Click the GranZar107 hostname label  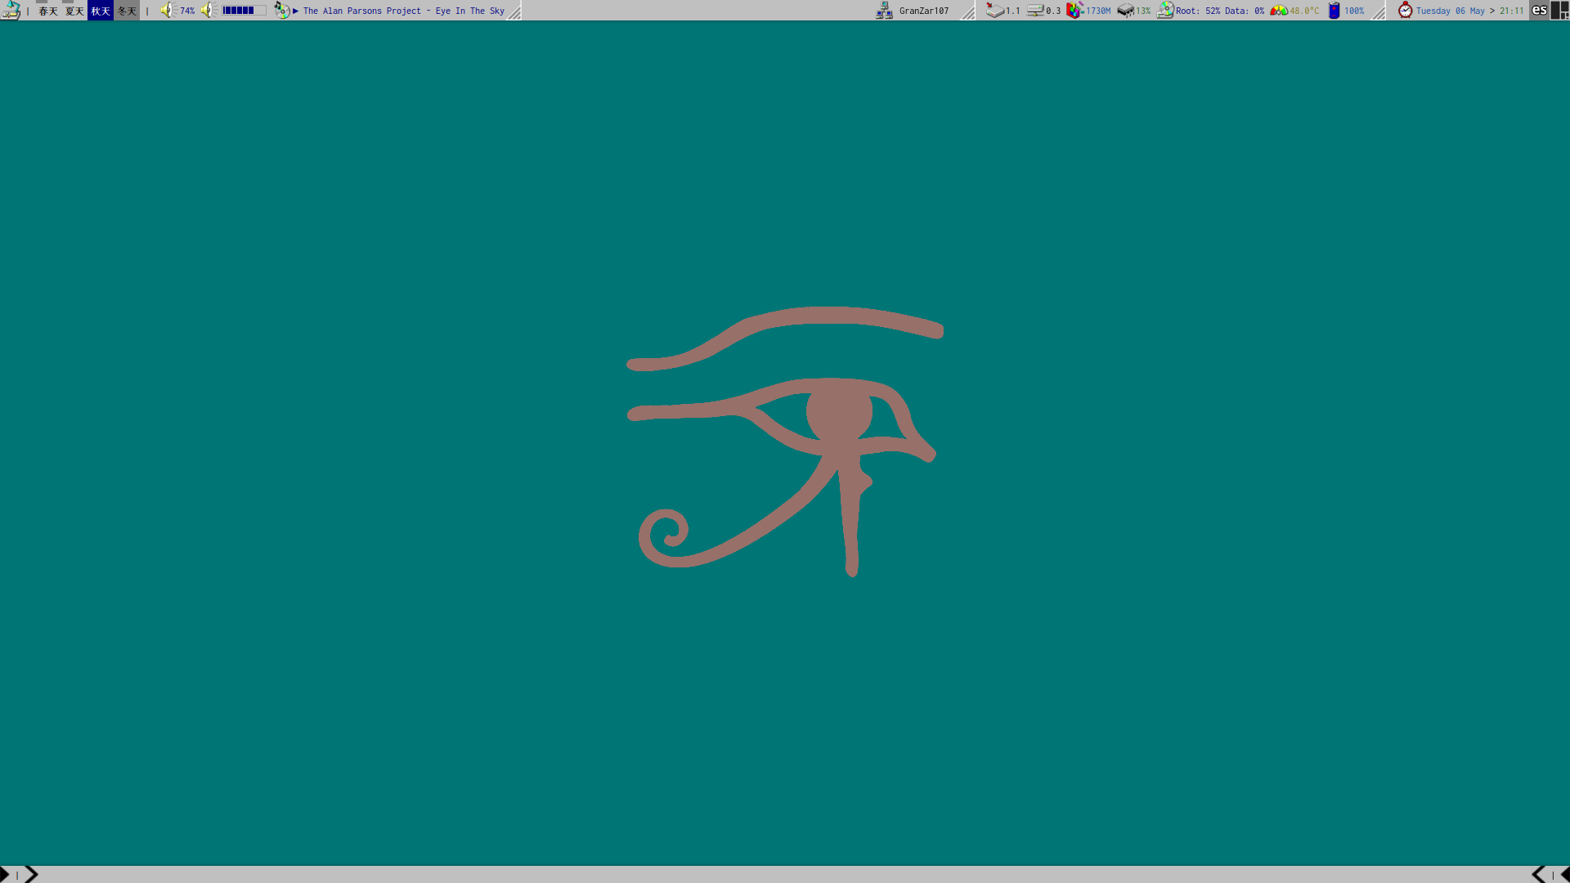pyautogui.click(x=924, y=11)
